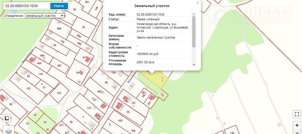Click the popup vertical scrollbar thumb
Image resolution: width=302 pixels, height=134 pixels.
click(194, 31)
